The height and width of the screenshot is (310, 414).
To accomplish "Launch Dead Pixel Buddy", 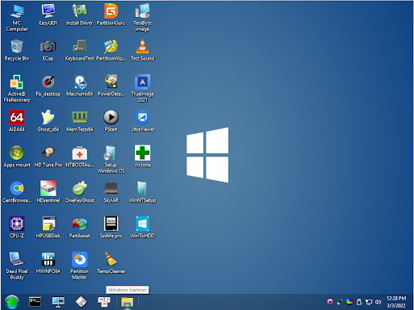I will click(x=17, y=266).
